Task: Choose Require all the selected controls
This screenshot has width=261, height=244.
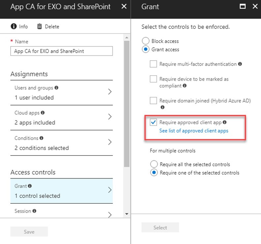Action: (154, 164)
